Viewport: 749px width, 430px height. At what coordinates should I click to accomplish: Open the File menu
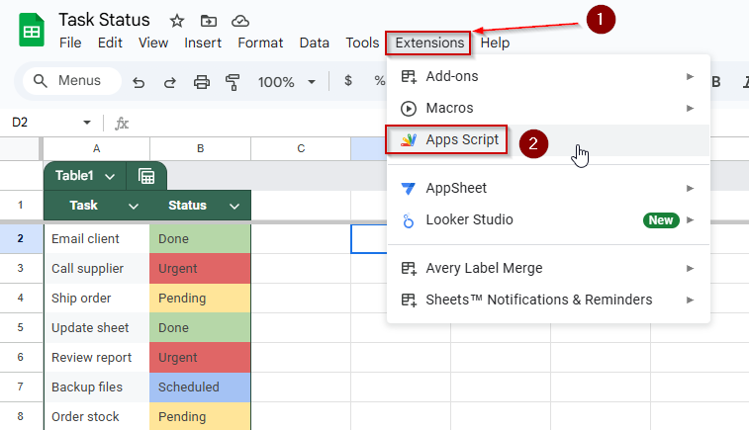(x=70, y=43)
